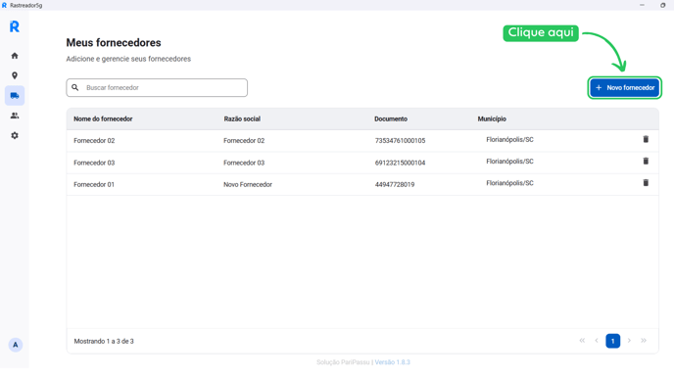Open the home page icon
This screenshot has width=674, height=379.
coord(15,56)
